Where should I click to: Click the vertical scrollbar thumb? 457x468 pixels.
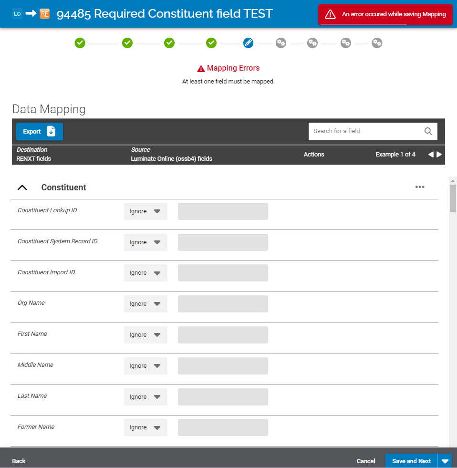tap(453, 198)
